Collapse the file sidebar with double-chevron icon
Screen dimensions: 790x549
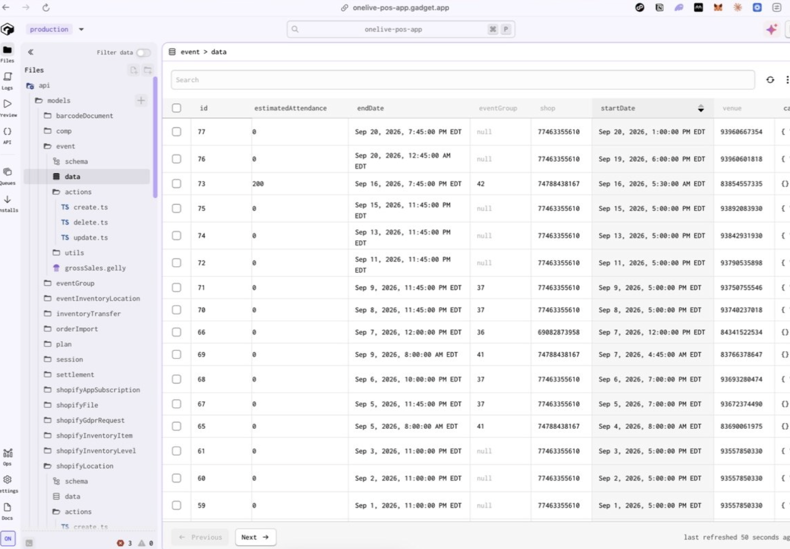[x=31, y=52]
